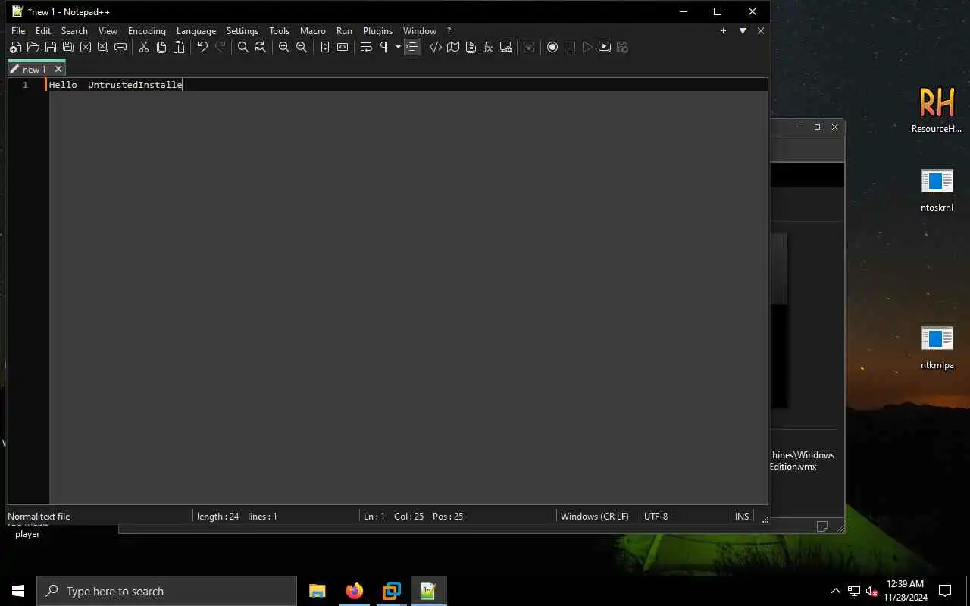Open Find dialog with magnifier icon
Viewport: 970px width, 606px height.
click(242, 47)
